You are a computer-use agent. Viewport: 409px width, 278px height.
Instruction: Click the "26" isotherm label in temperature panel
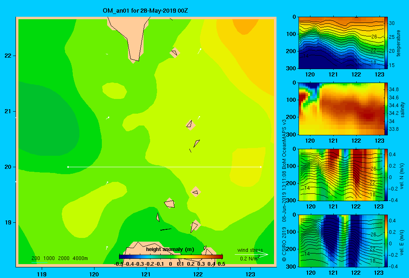pyautogui.click(x=374, y=37)
